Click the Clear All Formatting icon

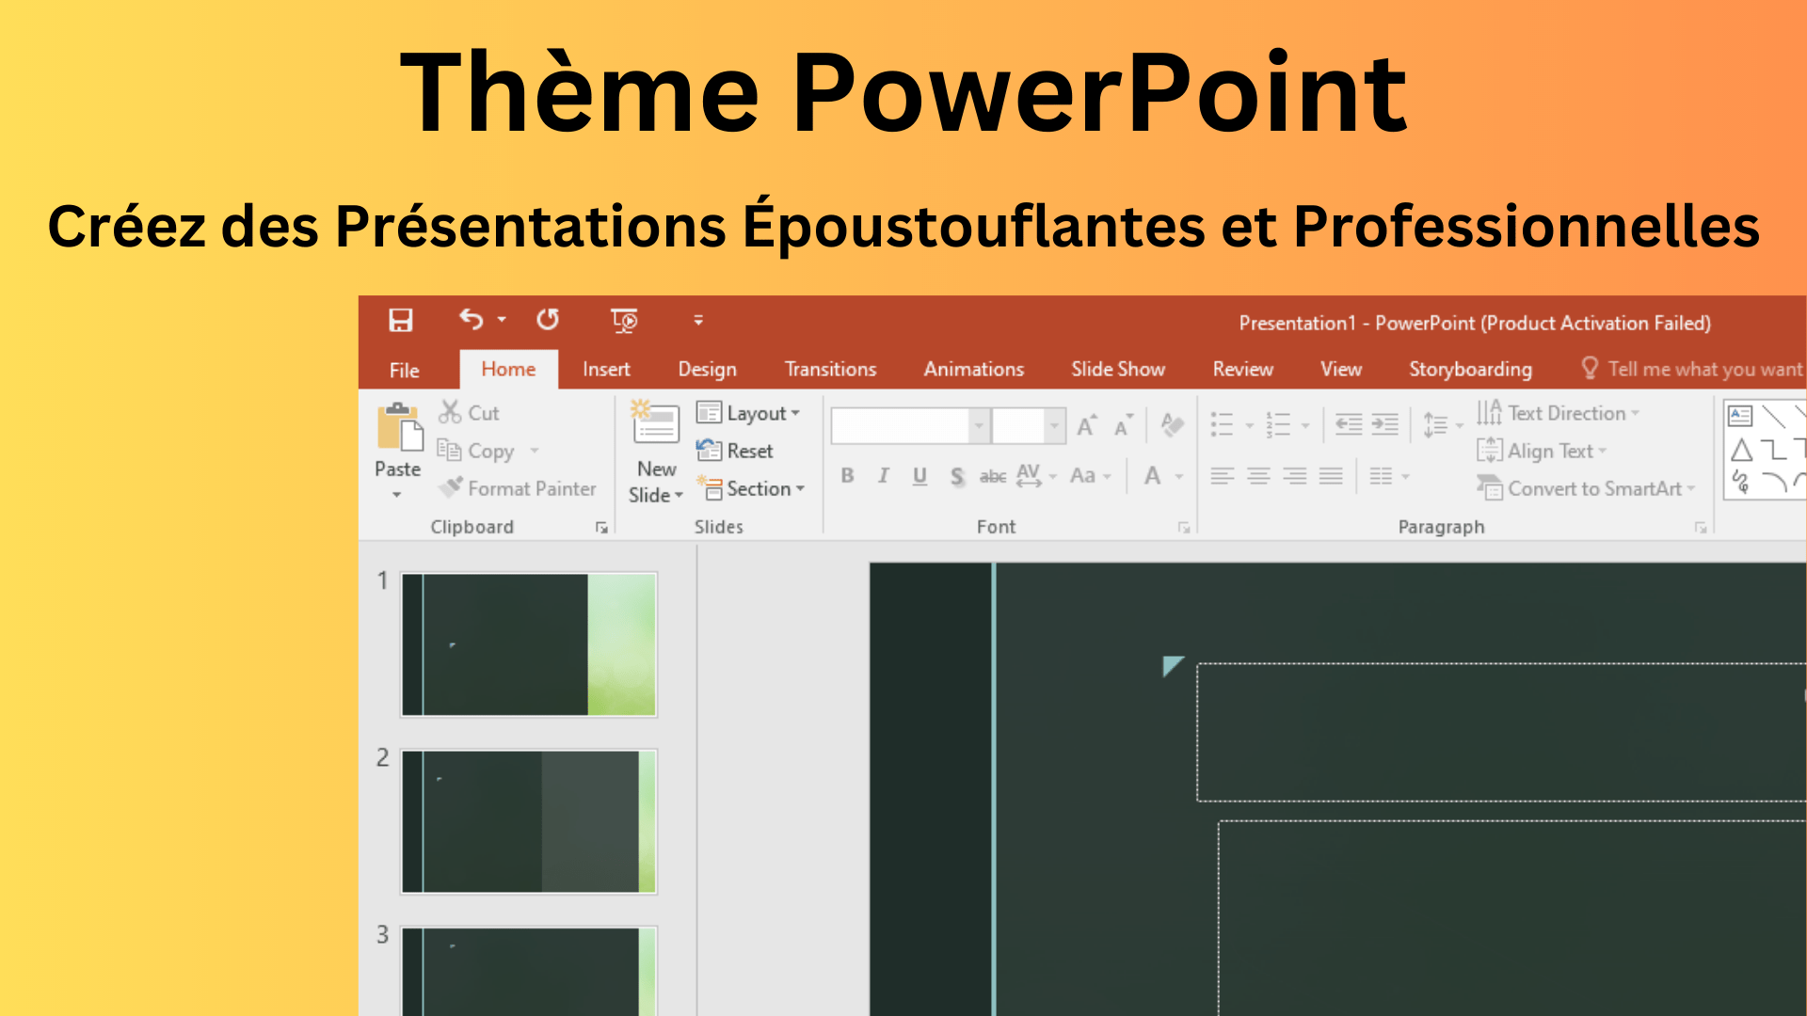pos(1172,425)
